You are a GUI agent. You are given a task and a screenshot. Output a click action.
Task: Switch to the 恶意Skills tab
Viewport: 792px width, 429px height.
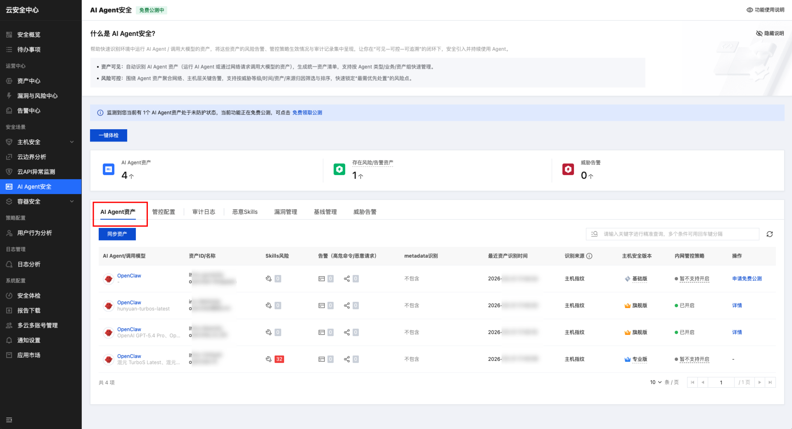click(244, 212)
